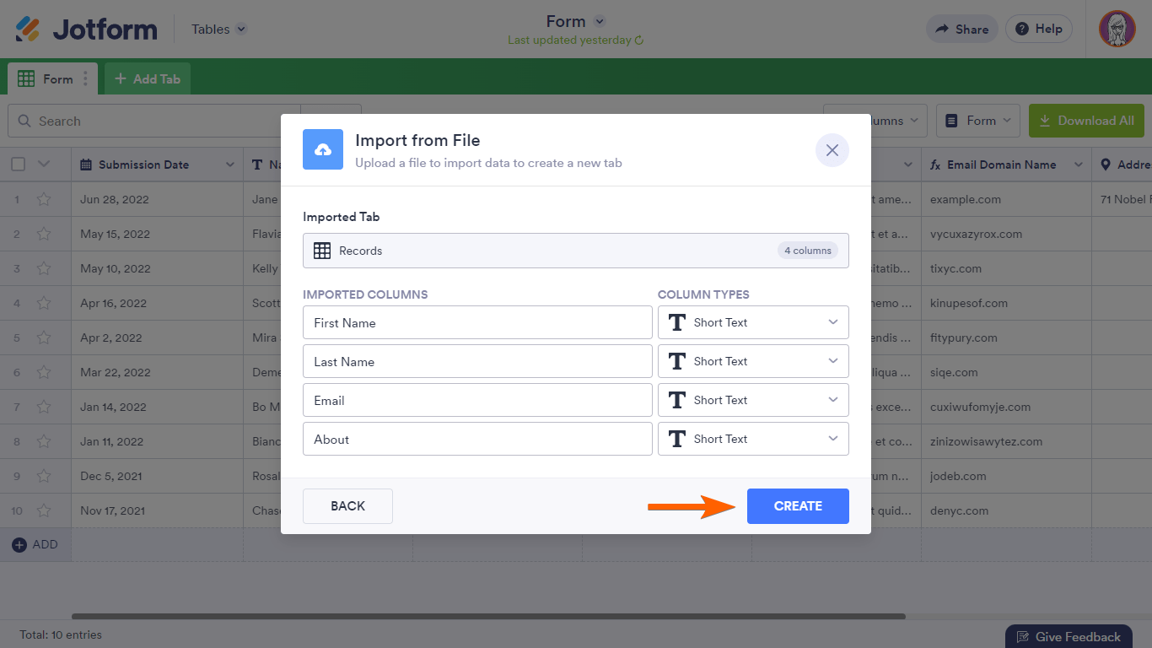The height and width of the screenshot is (648, 1152).
Task: Click the Jotform logo icon
Action: pyautogui.click(x=28, y=29)
